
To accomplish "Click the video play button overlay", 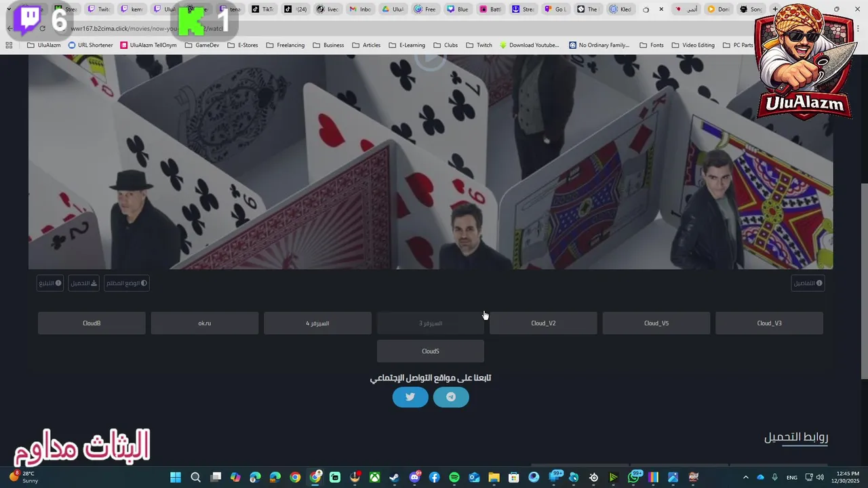I will point(431,59).
